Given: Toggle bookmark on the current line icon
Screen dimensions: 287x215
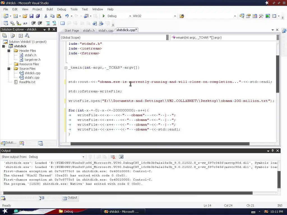Looking at the screenshot, I should (63, 23).
